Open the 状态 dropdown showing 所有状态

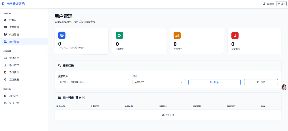pos(158,82)
